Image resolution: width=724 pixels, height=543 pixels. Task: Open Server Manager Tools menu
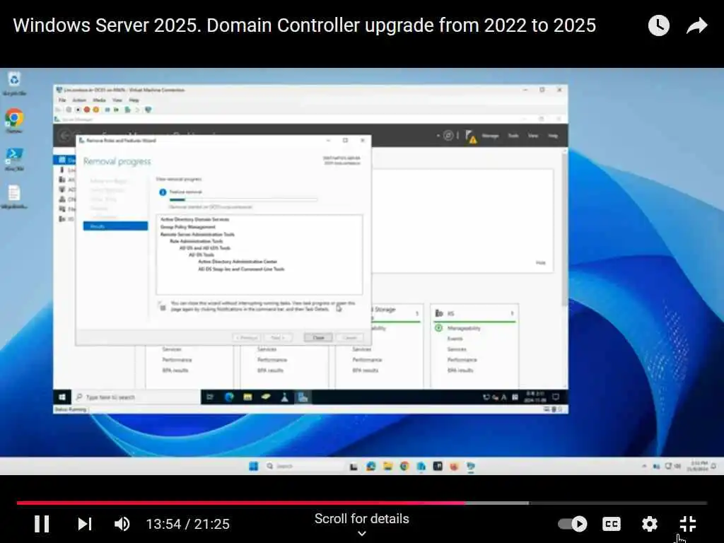coord(513,136)
